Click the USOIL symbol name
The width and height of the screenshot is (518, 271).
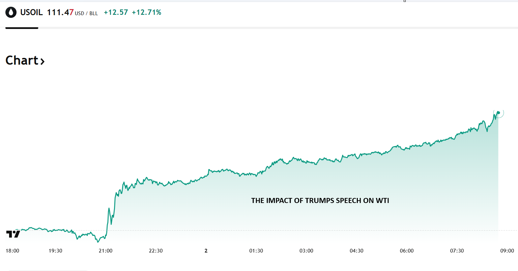[x=31, y=12]
